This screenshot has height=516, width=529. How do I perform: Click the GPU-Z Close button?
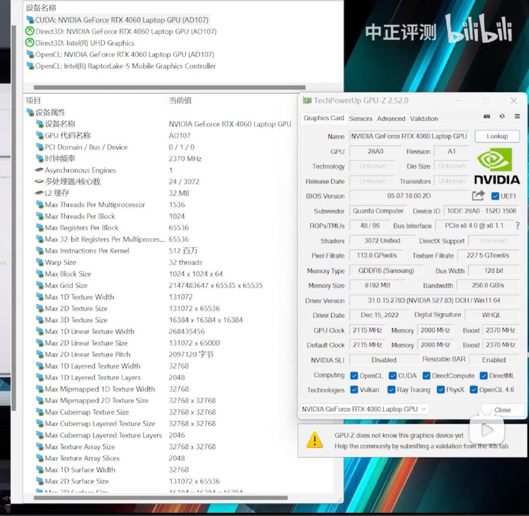tap(503, 410)
